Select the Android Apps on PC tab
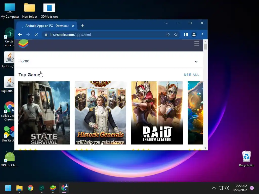This screenshot has height=194, width=259. pyautogui.click(x=47, y=26)
